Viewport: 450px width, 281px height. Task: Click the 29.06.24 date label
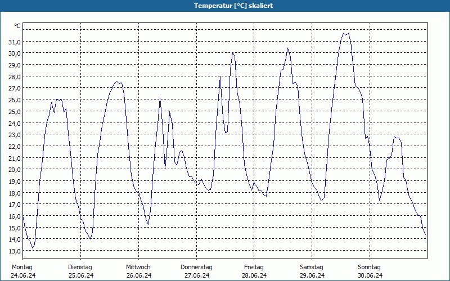[x=312, y=275]
